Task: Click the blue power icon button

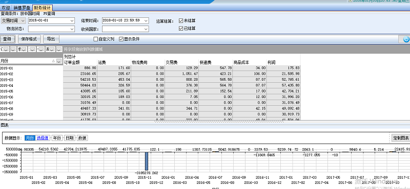Action: pyautogui.click(x=406, y=39)
